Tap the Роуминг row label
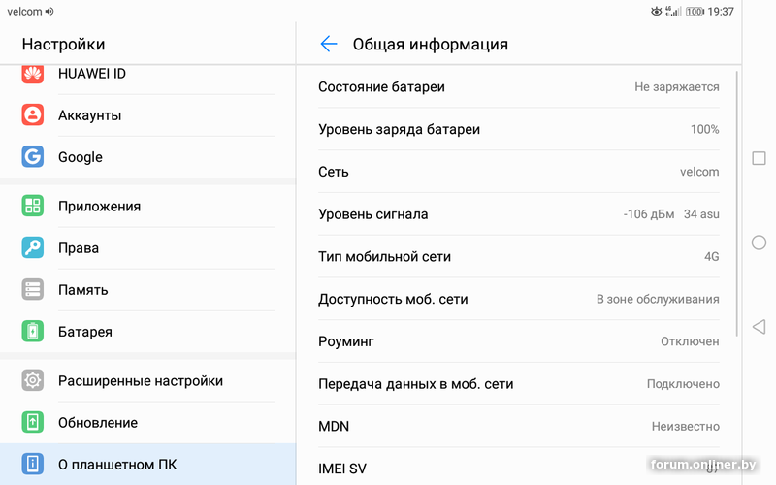This screenshot has width=776, height=485. point(346,341)
